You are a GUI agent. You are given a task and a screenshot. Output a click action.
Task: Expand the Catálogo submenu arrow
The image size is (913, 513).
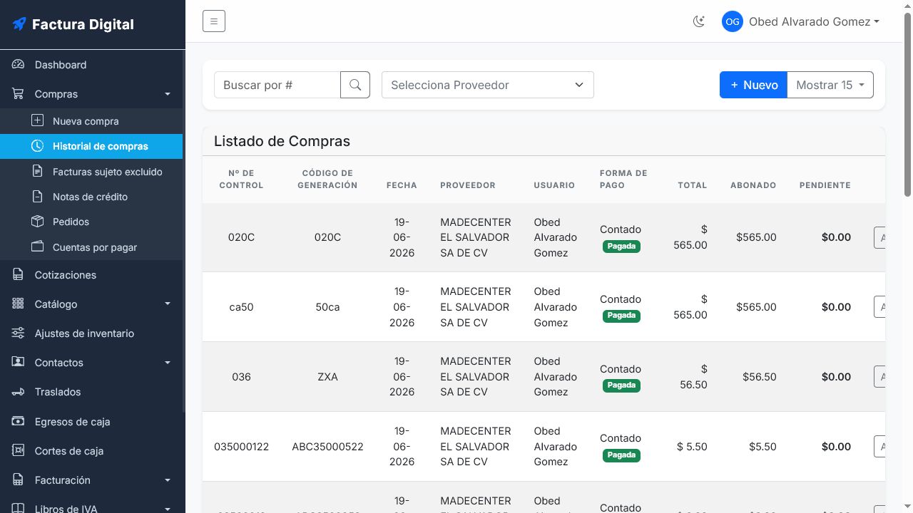(x=168, y=304)
